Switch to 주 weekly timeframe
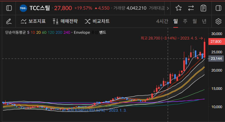 185,21
